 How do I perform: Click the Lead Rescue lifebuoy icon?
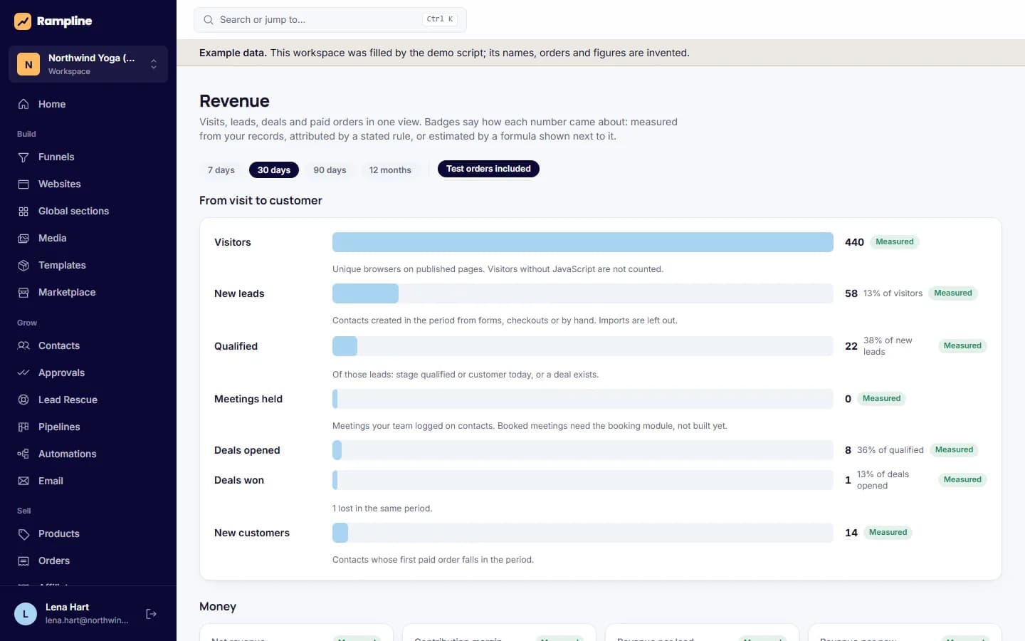pos(23,400)
